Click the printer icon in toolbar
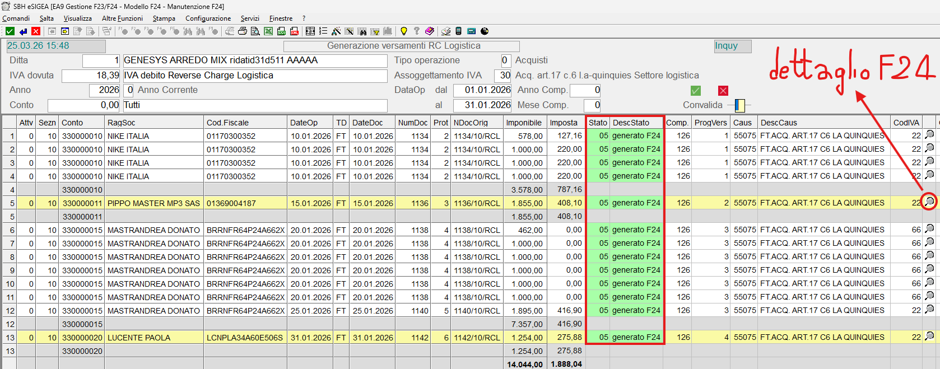Viewport: 940px width, 369px height. coord(243,31)
